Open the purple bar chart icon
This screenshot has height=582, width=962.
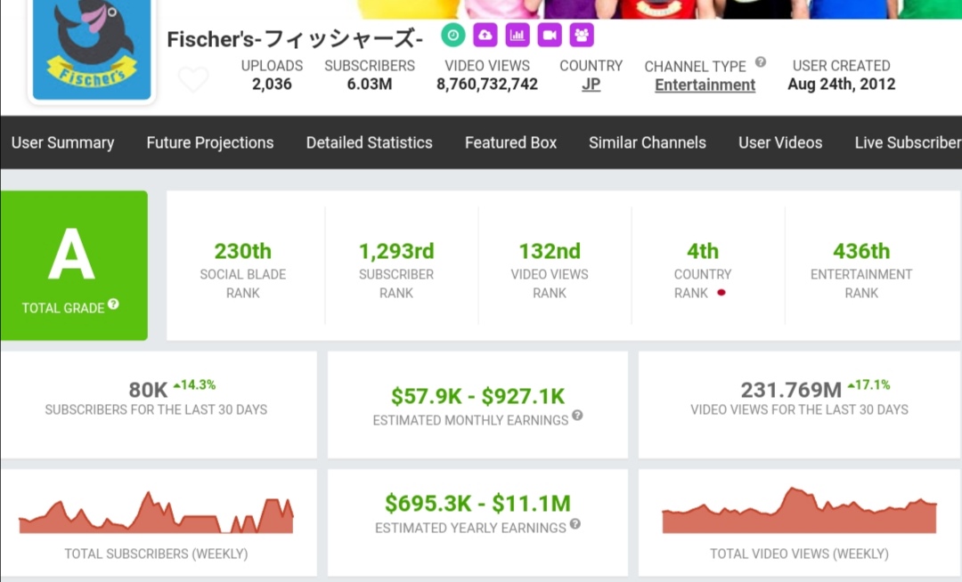coord(518,36)
